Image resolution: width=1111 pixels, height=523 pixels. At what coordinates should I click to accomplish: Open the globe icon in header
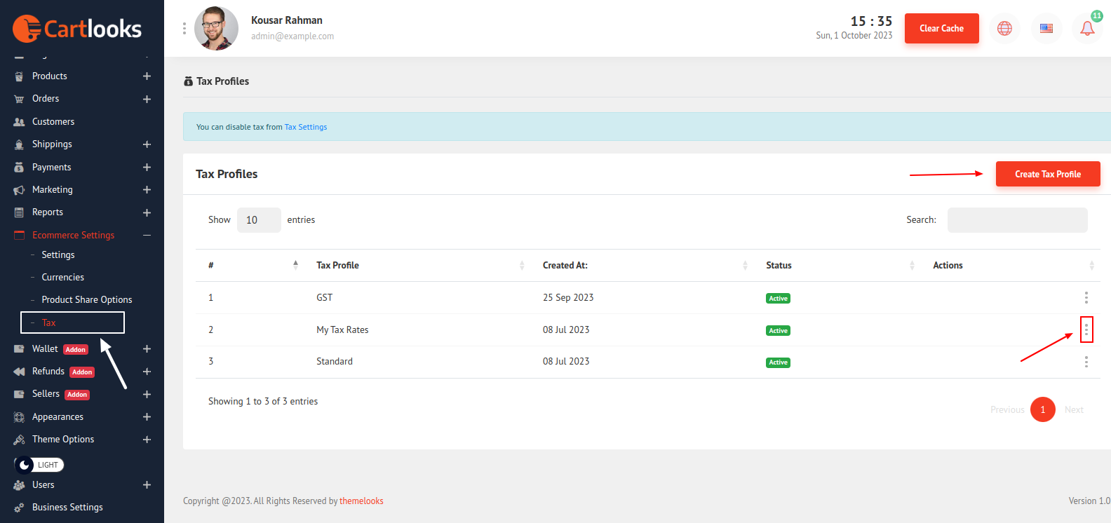click(x=1004, y=29)
